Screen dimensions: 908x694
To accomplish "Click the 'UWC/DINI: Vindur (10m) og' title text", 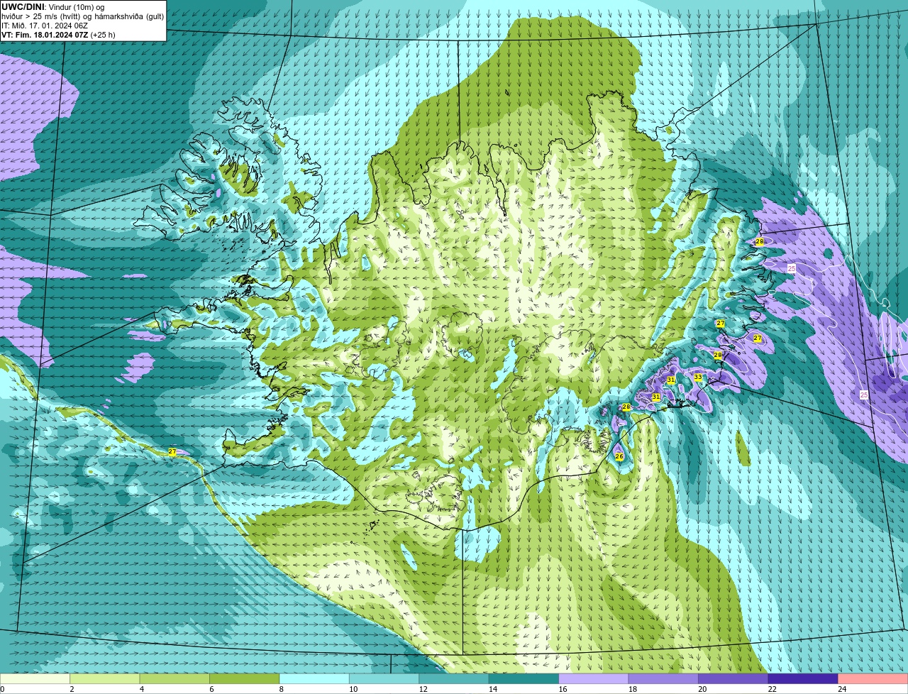I will 53,6.
